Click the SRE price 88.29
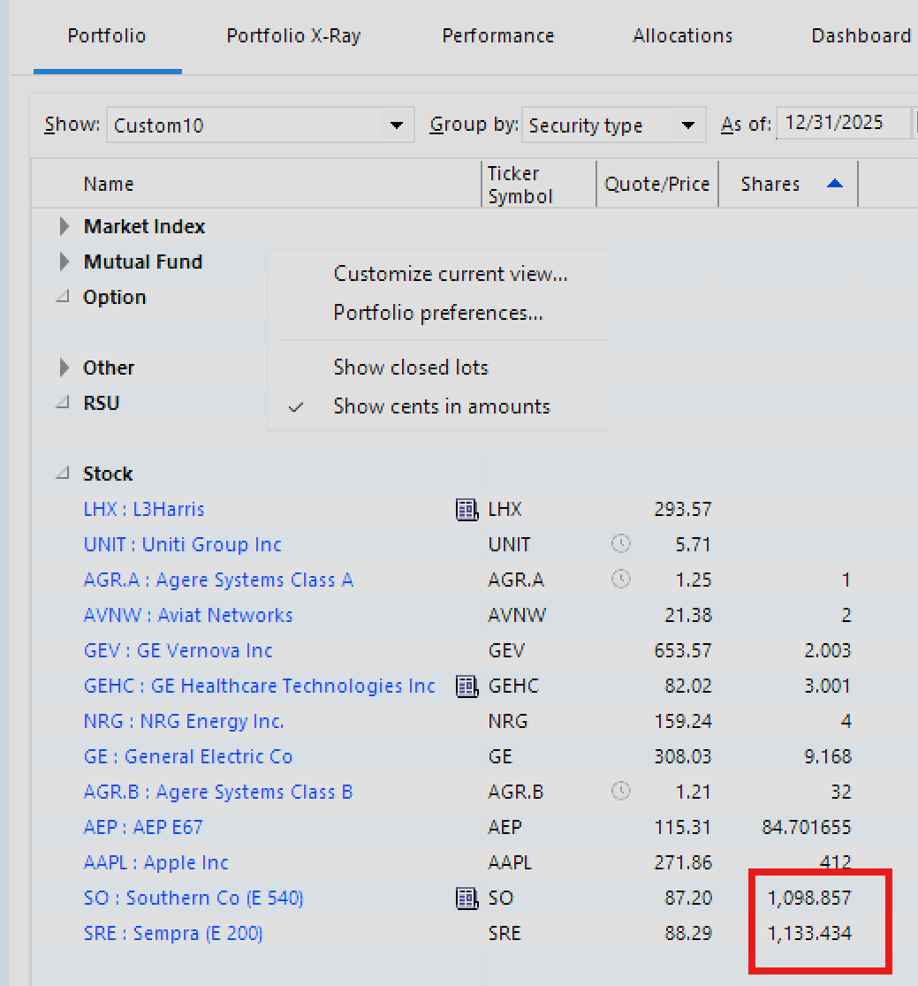 coord(688,933)
